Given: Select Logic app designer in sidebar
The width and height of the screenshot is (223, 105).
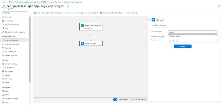Looking at the screenshot, I should [14, 40].
